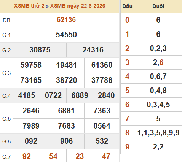
Task: Select the special prize number 62136
Action: (66, 20)
